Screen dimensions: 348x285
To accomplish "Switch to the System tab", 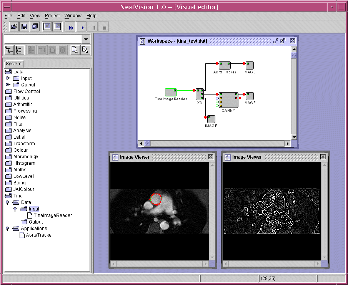I will tap(13, 64).
